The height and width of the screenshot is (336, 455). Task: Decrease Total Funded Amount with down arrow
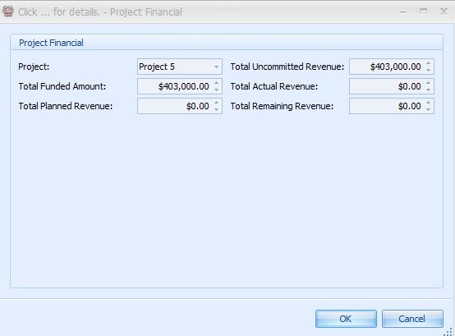tap(216, 90)
